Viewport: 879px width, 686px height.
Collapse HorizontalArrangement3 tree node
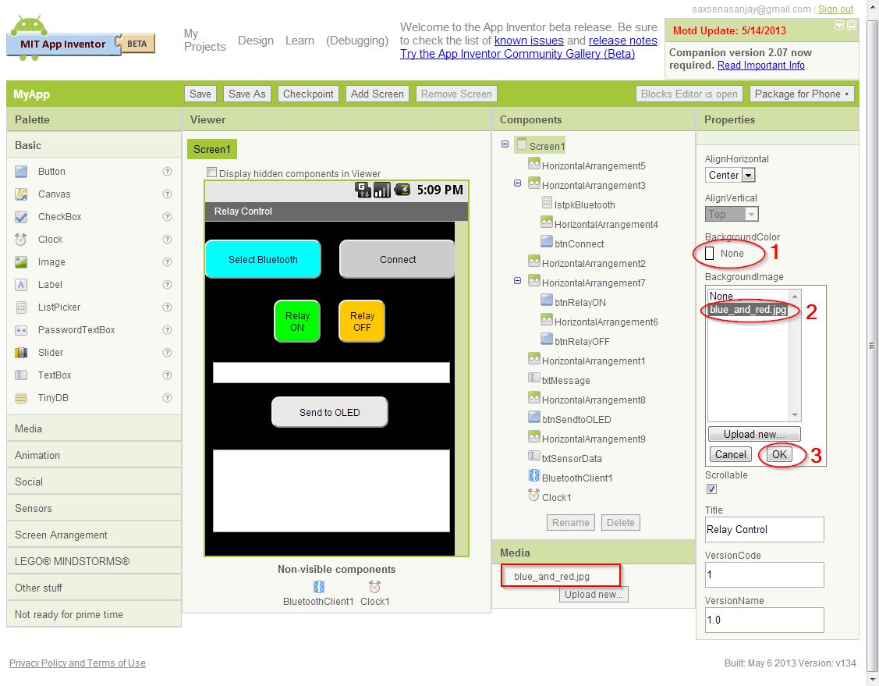click(x=517, y=183)
